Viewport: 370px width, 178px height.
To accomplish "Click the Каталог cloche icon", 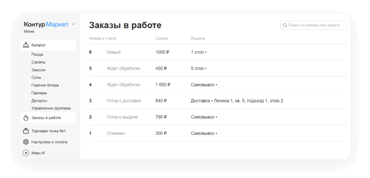I will point(26,45).
